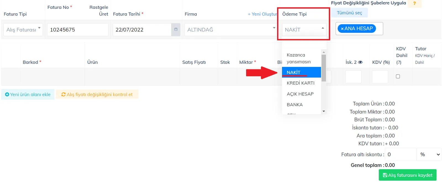Image resolution: width=442 pixels, height=183 pixels.
Task: Click the Genel toplam : 0.00 line
Action: coord(373,165)
